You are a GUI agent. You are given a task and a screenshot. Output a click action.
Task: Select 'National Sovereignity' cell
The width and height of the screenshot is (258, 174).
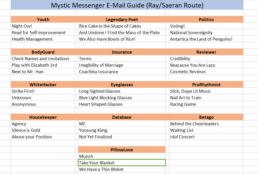[206, 33]
